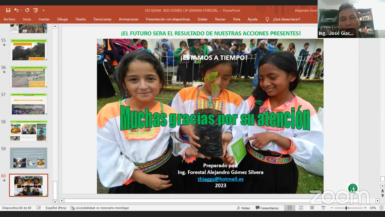The image size is (385, 217).
Task: Switch to Normal view
Action: click(290, 208)
